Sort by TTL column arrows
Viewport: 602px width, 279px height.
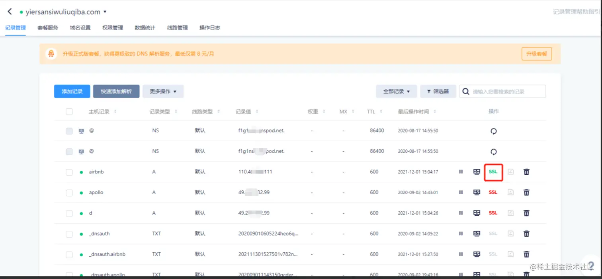tap(381, 112)
